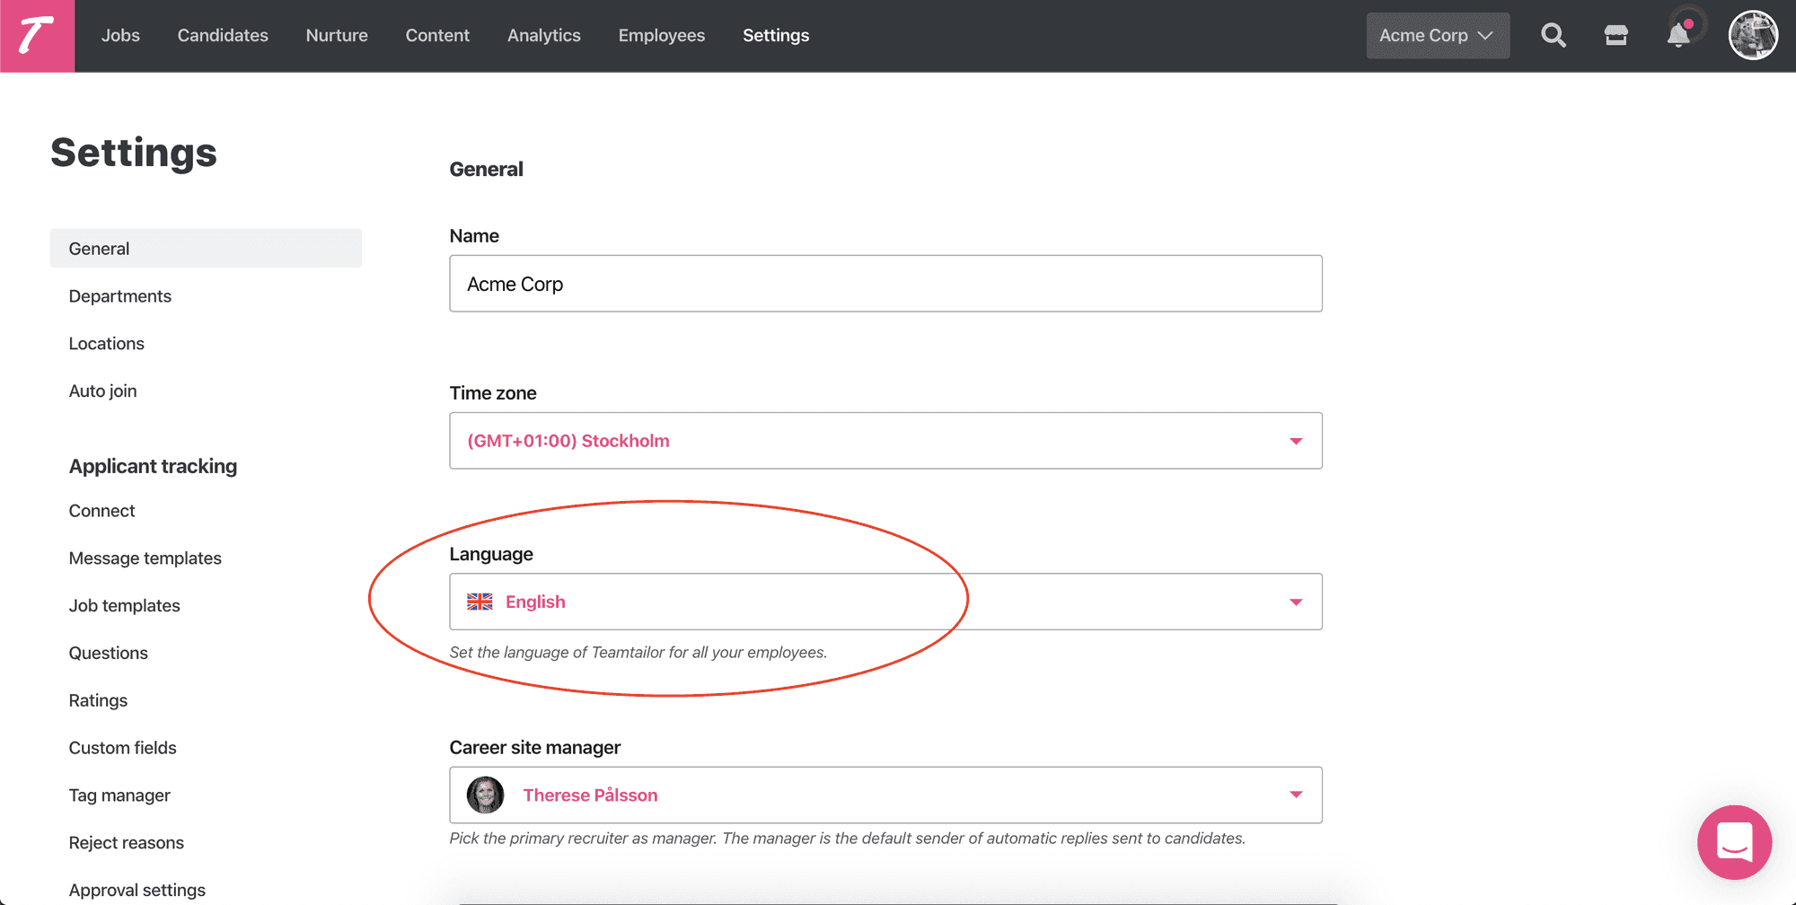Image resolution: width=1796 pixels, height=905 pixels.
Task: Click the UK flag in Language field
Action: tap(480, 602)
